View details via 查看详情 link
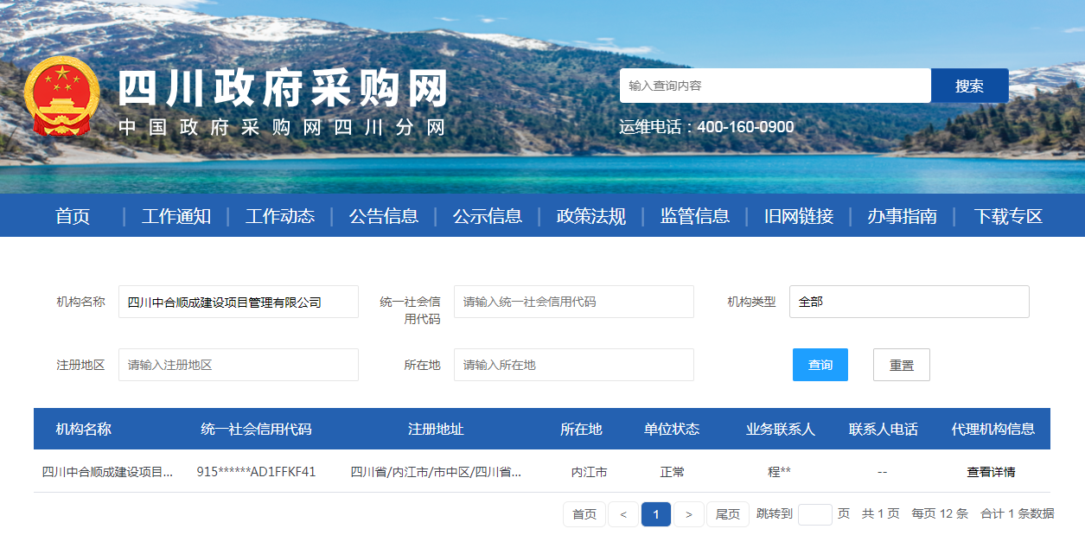 tap(991, 472)
